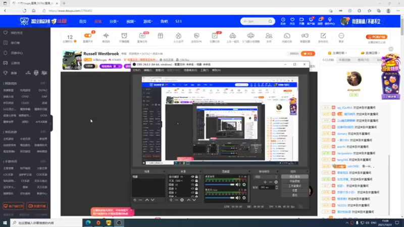Screen dimensions: 404x227
Task: Adjust Mic/Aux volume slider in OBS
Action: 220,198
